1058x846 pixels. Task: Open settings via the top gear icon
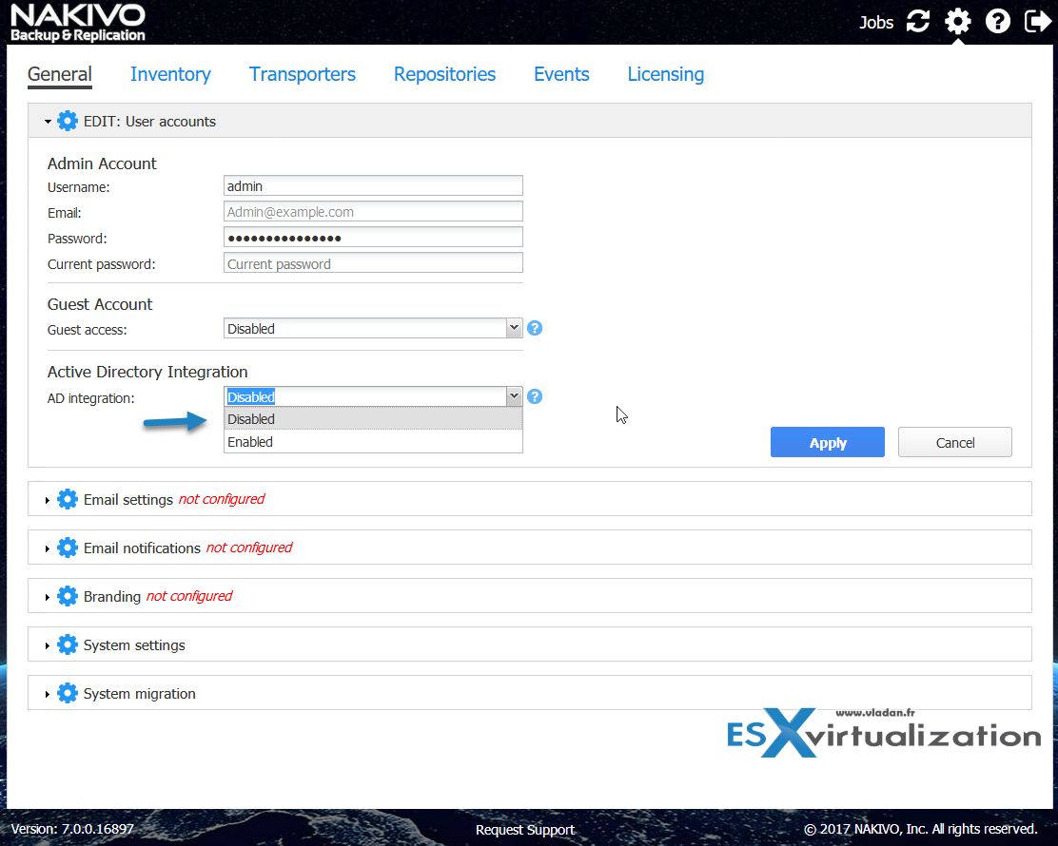(x=957, y=22)
